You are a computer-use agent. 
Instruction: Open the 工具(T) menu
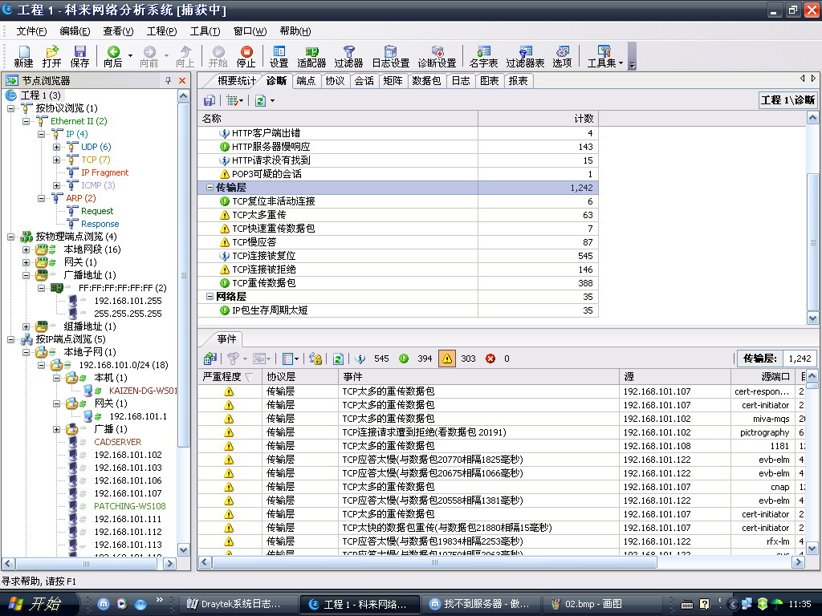(x=205, y=31)
